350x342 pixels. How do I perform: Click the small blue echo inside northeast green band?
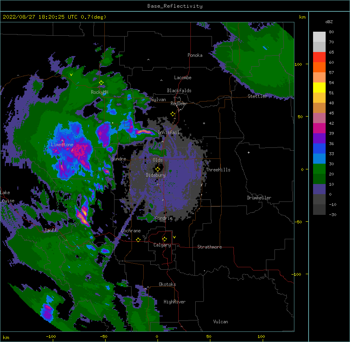pyautogui.click(x=265, y=48)
